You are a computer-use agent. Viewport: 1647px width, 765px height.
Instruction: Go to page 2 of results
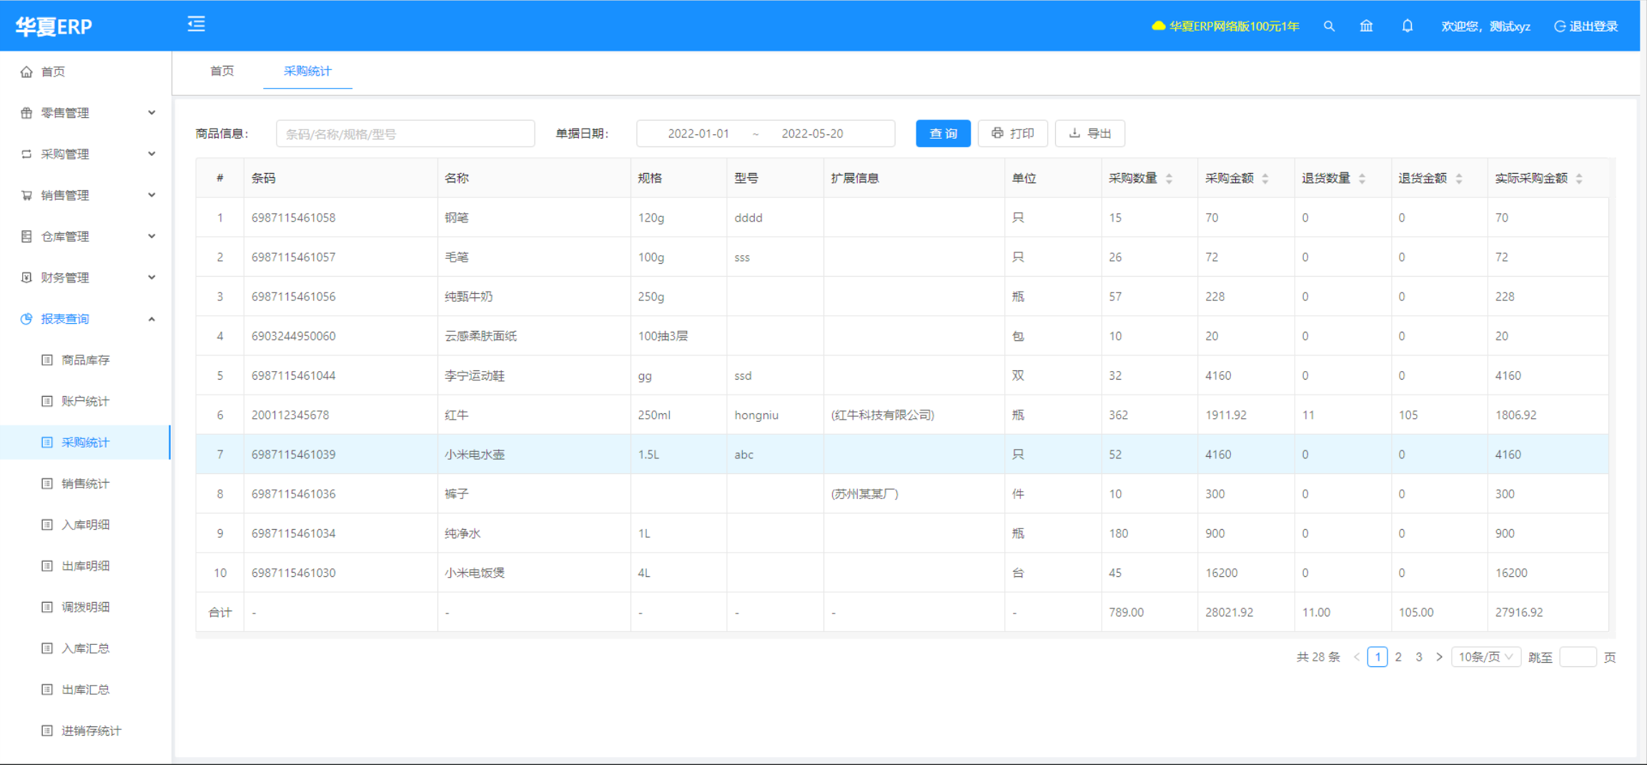coord(1398,657)
